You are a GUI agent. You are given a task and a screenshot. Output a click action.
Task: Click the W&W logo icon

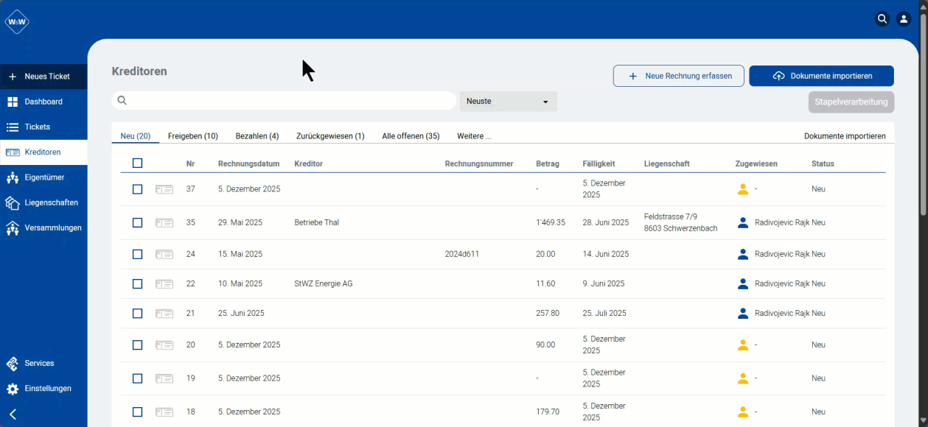tap(17, 21)
